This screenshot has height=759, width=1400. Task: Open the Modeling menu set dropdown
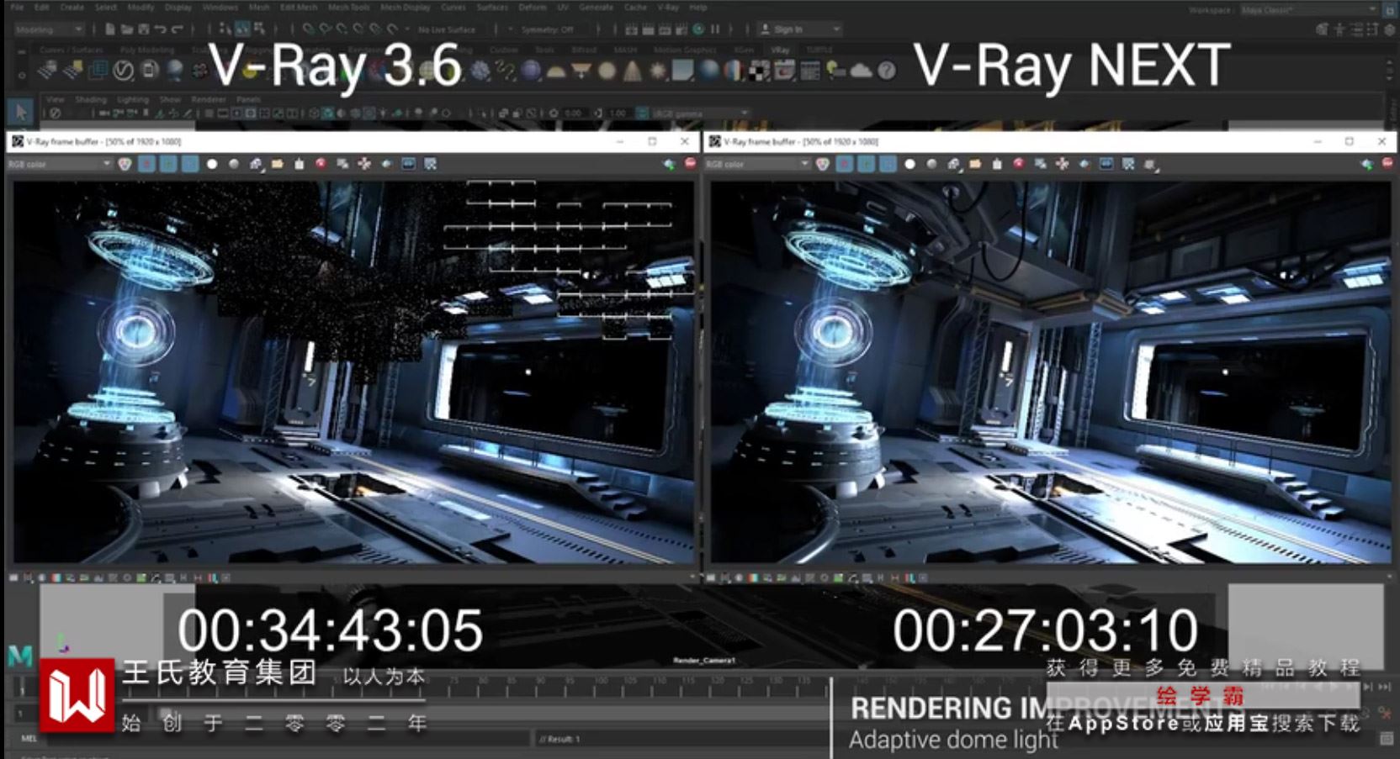[49, 29]
